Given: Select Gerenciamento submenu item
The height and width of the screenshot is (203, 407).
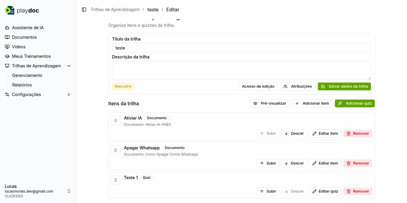Looking at the screenshot, I should [x=27, y=75].
